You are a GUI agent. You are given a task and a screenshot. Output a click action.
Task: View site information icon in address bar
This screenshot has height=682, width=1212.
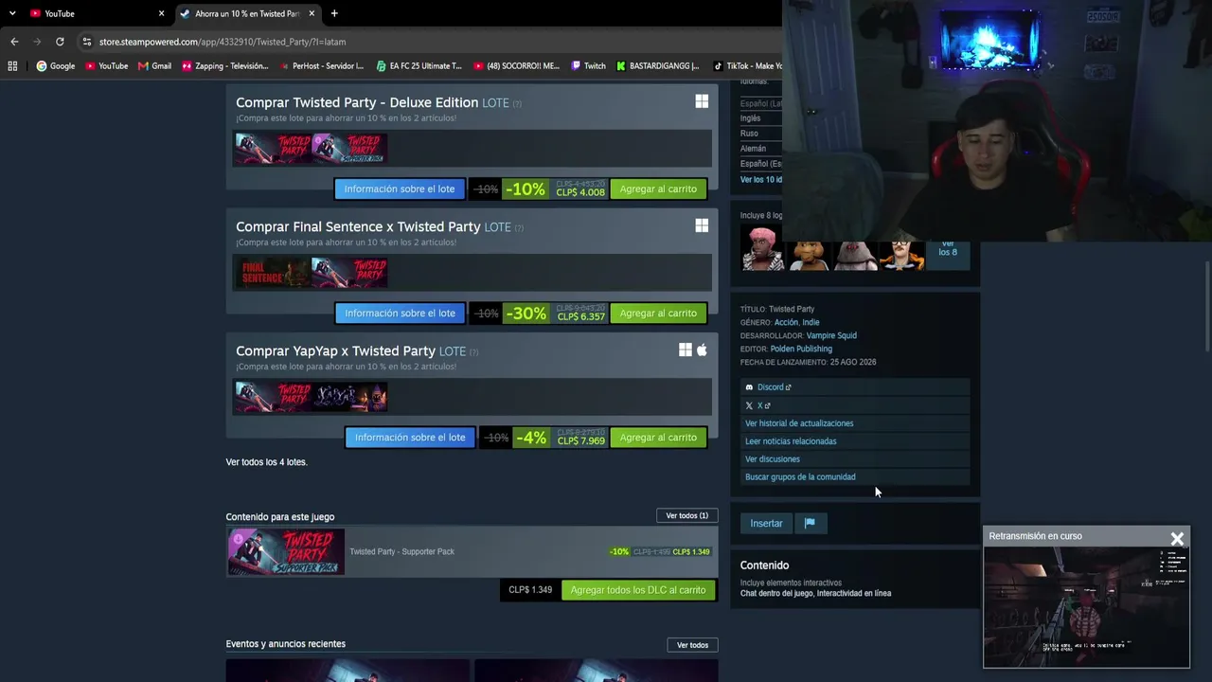[x=87, y=42]
